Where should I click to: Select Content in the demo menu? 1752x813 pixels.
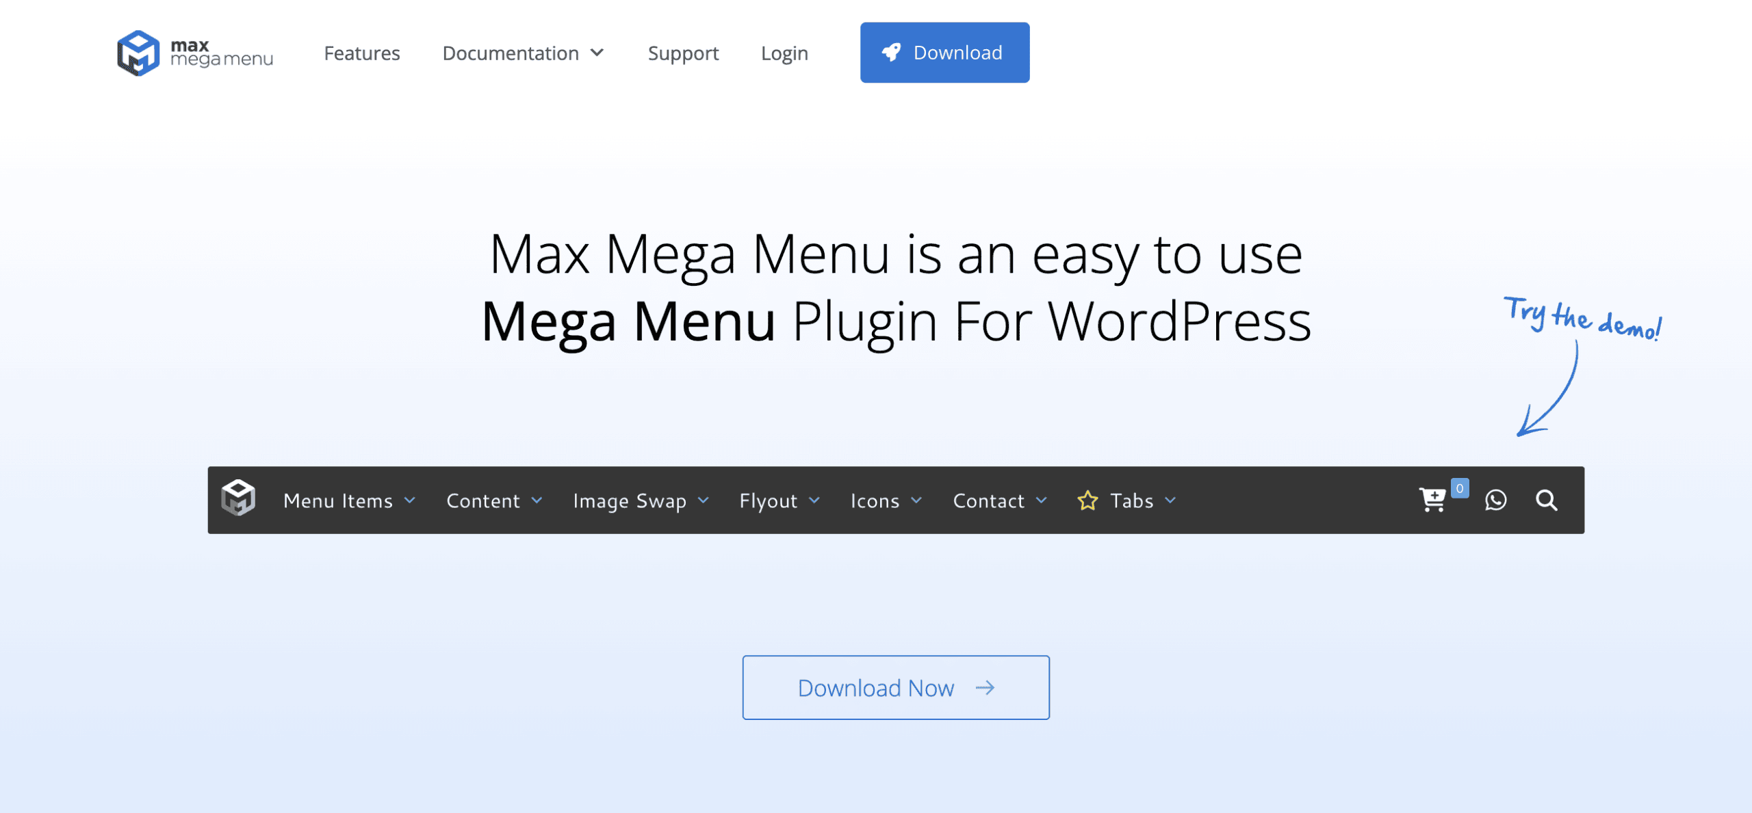(483, 501)
